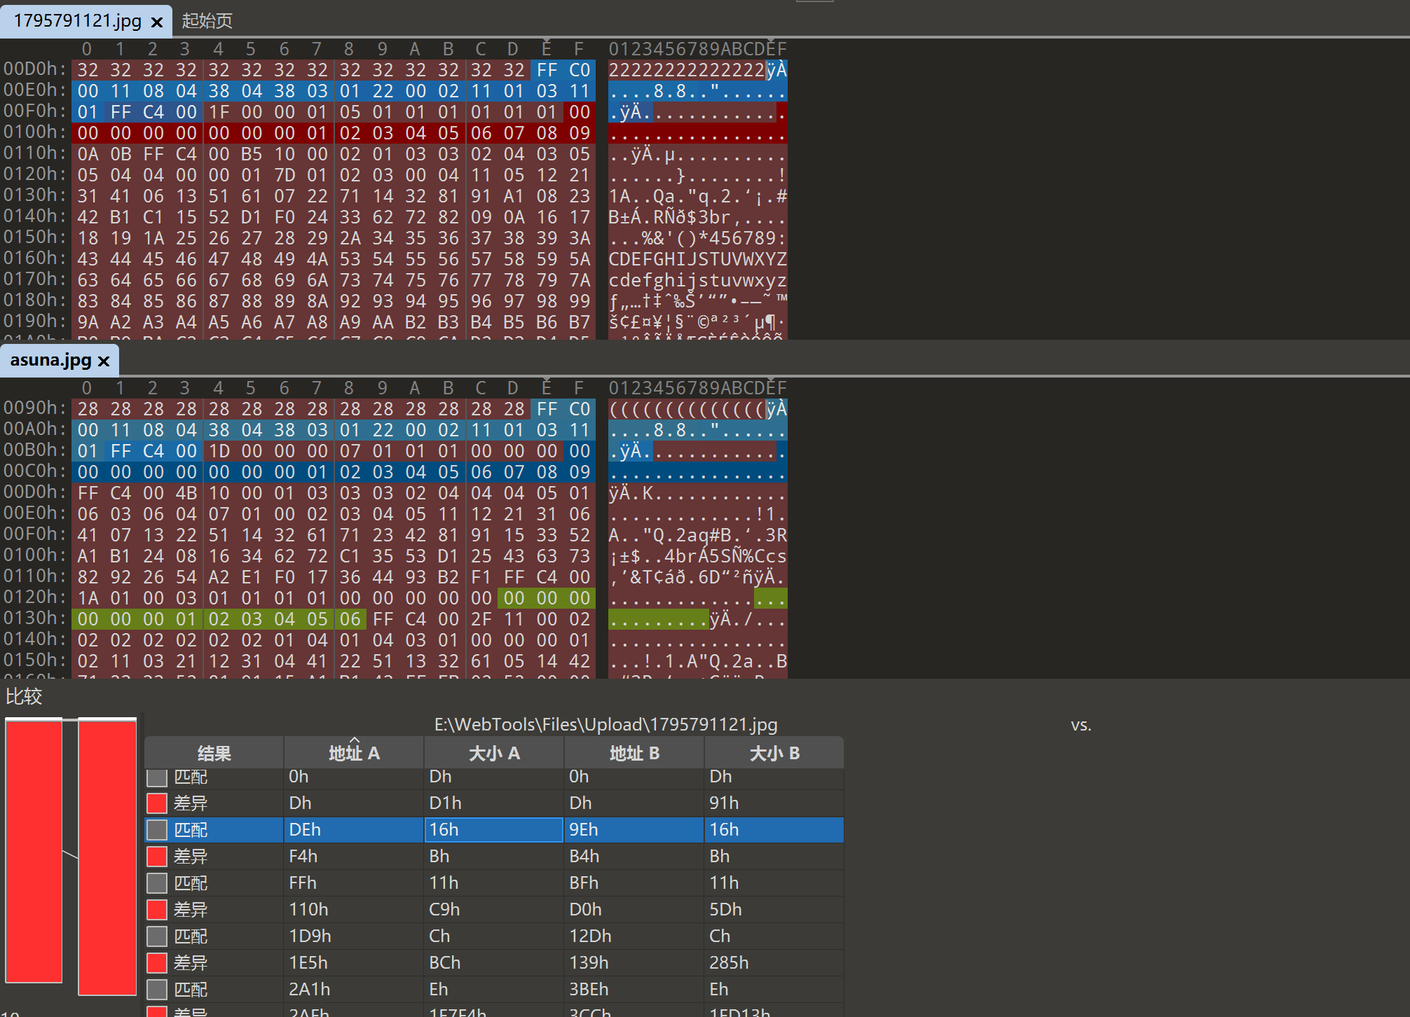The width and height of the screenshot is (1410, 1017).
Task: Click the 比较 panel title
Action: [24, 696]
